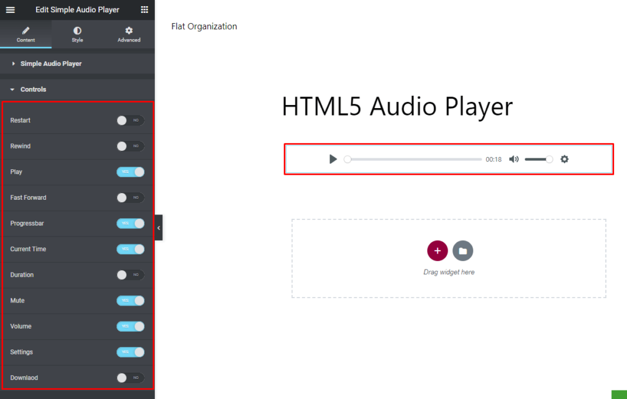Click the audio player settings gear

click(564, 159)
